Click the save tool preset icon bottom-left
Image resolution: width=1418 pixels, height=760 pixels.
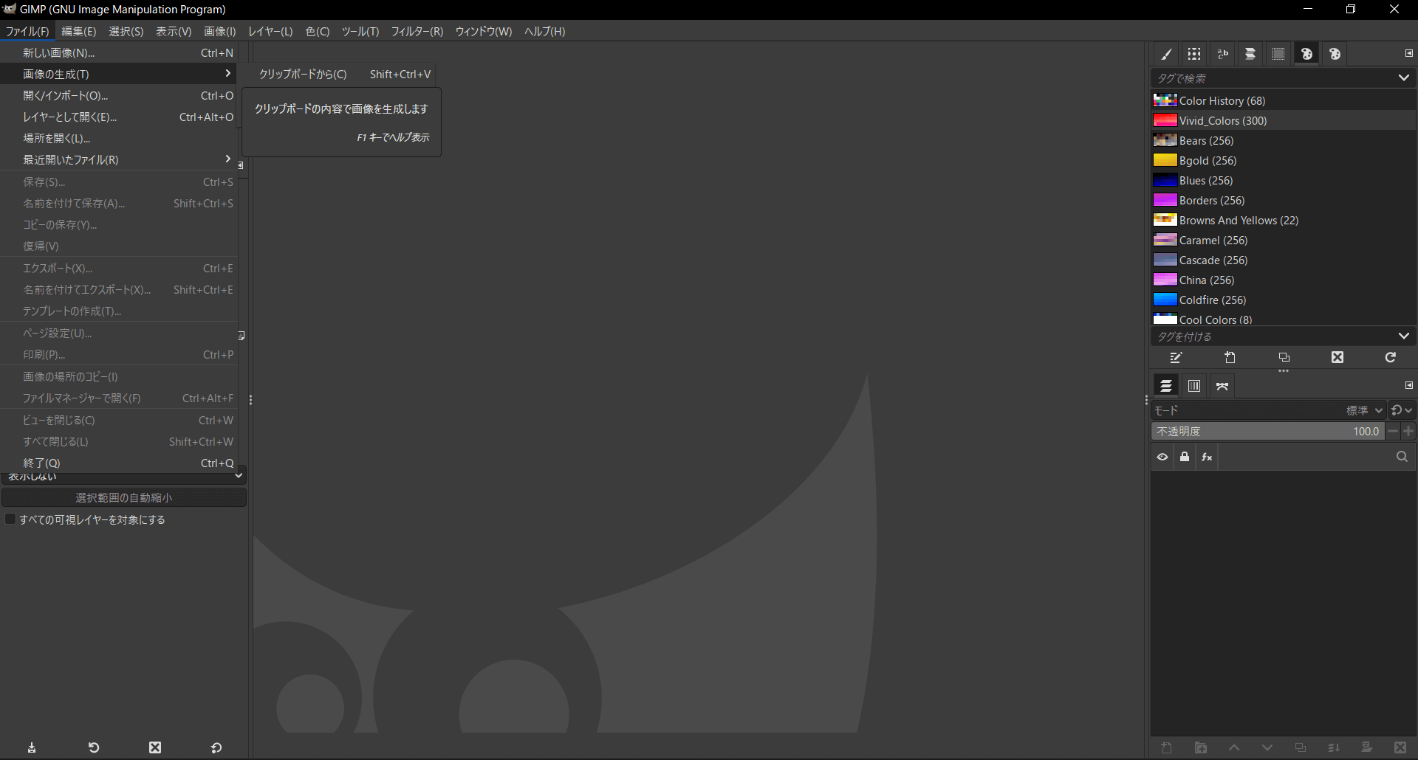32,747
